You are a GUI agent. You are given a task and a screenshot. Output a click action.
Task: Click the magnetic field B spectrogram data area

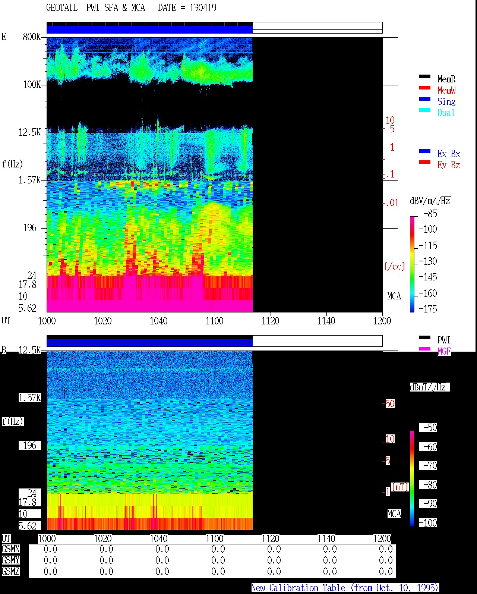(x=149, y=440)
